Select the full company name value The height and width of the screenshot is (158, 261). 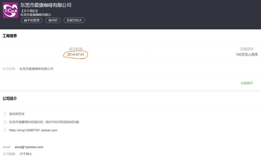(36, 69)
